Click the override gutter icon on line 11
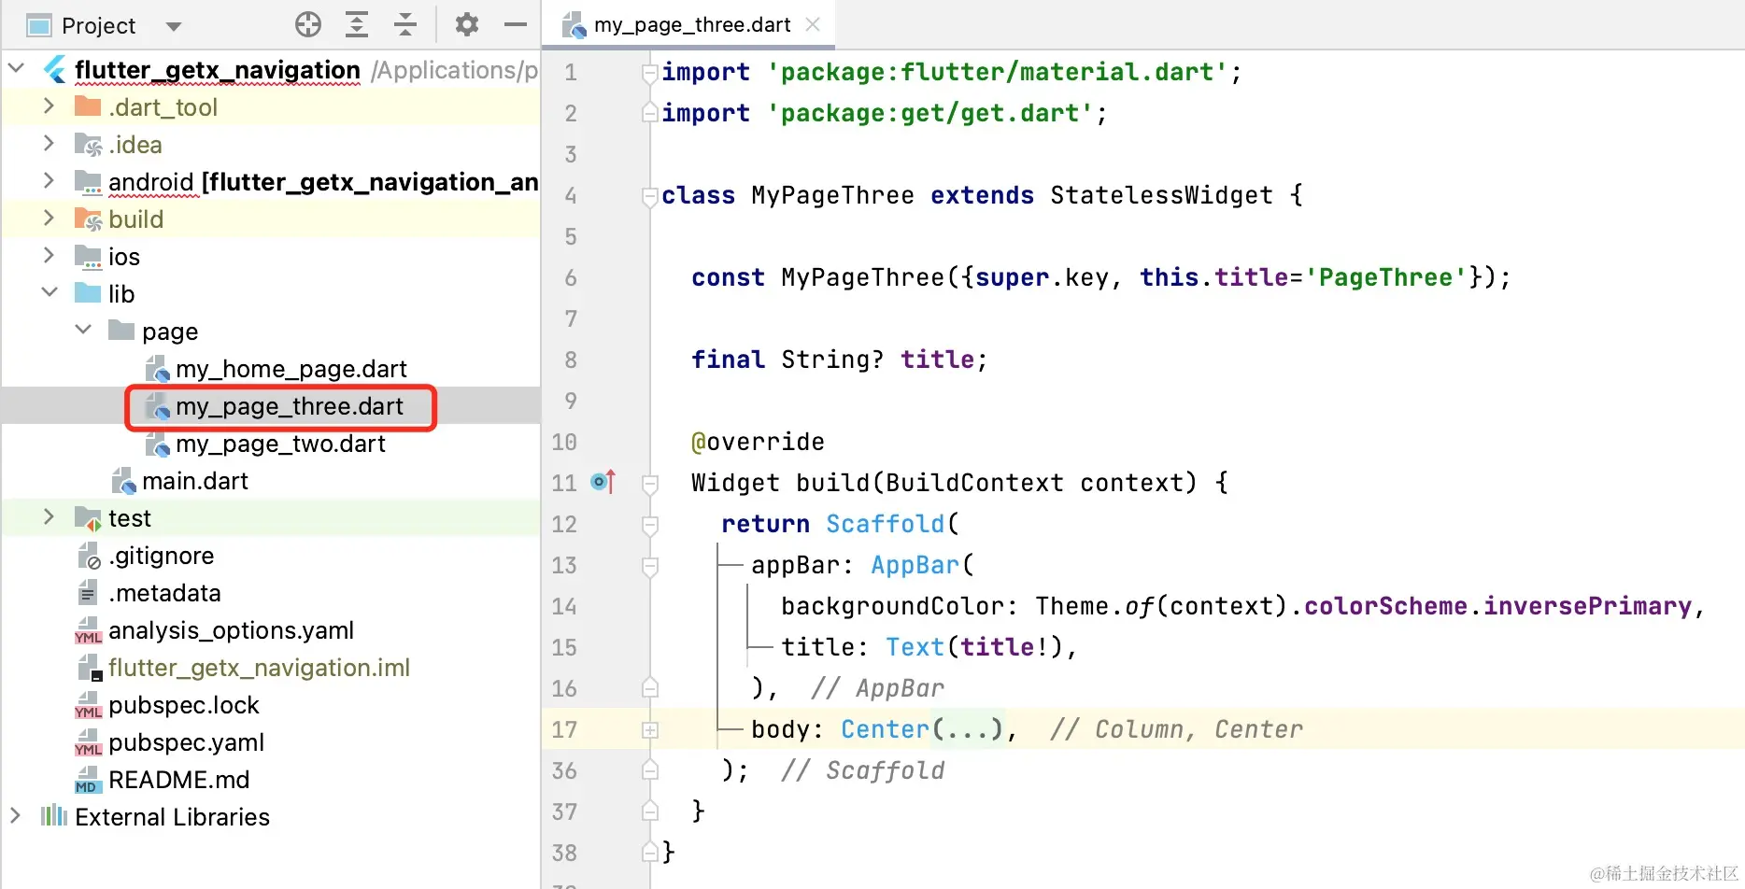 pos(603,482)
